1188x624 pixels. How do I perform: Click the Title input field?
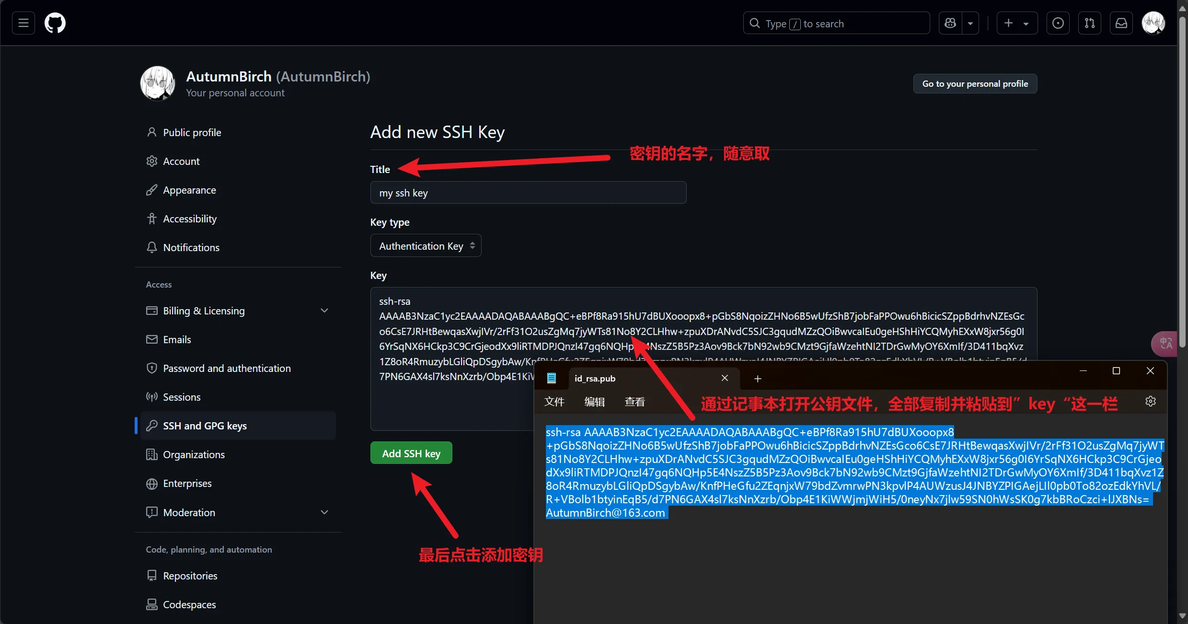[528, 193]
